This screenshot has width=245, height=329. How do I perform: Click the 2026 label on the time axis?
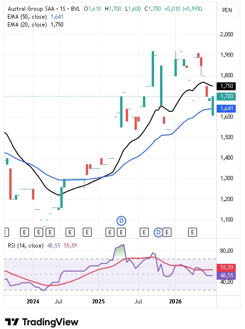[x=175, y=302]
